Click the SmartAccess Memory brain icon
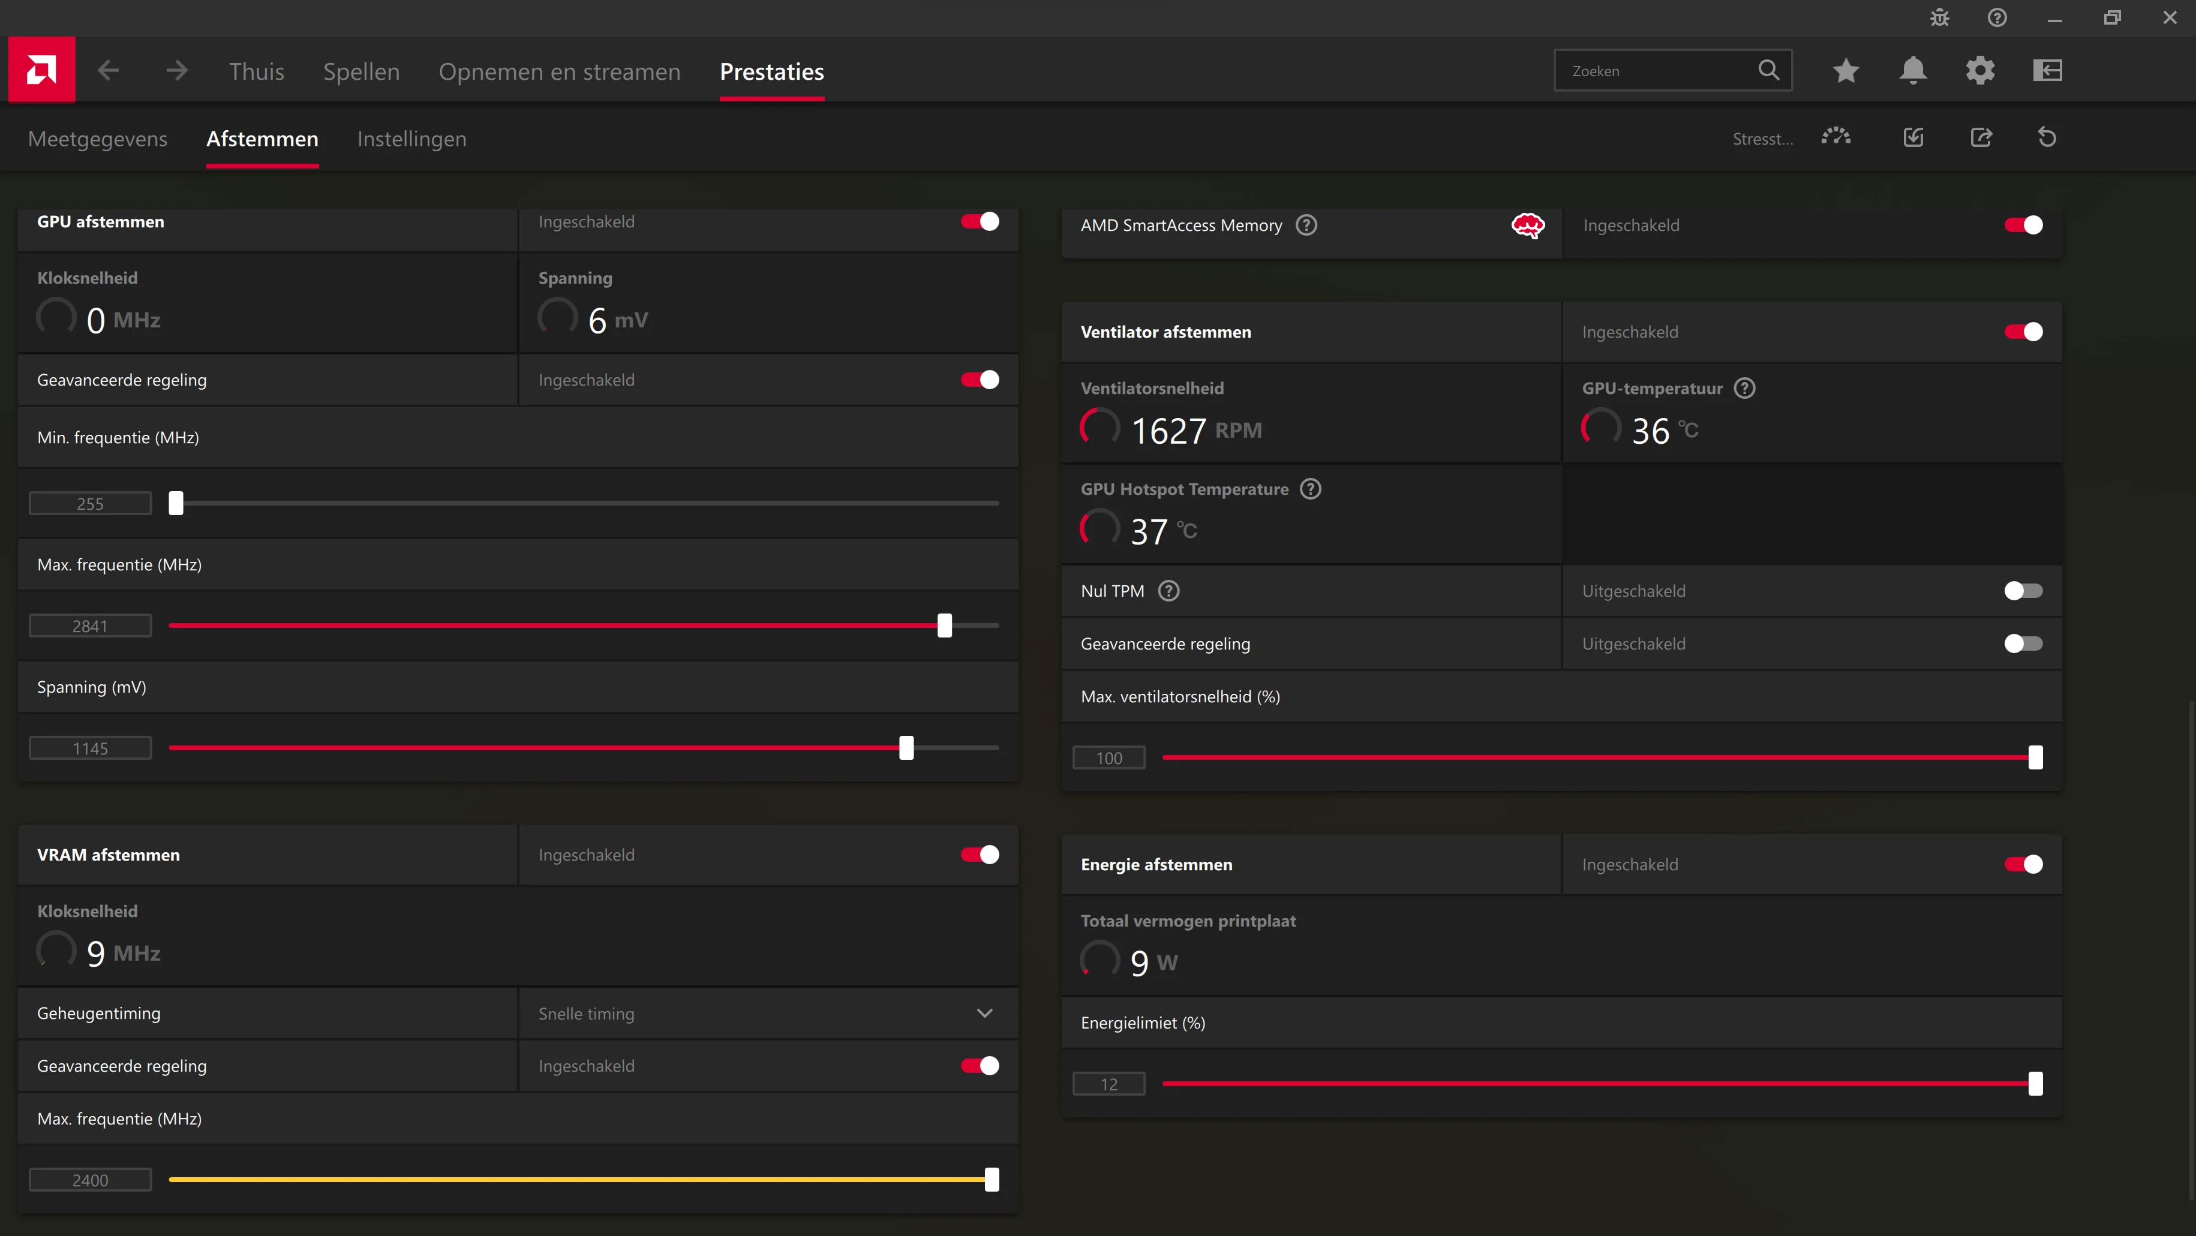The image size is (2196, 1236). click(x=1528, y=226)
